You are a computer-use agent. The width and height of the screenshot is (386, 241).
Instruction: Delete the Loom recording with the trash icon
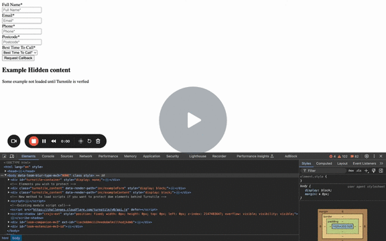pos(98,141)
